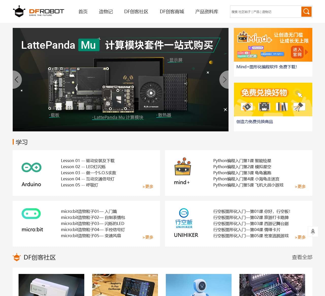Viewport: 325px width, 296px height.
Task: Open the Mind+ promotional banner image
Action: (273, 45)
